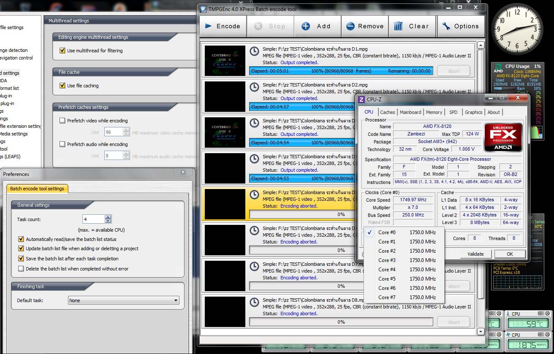Choose Core #7 in the core list
The image size is (554, 354).
click(x=404, y=297)
